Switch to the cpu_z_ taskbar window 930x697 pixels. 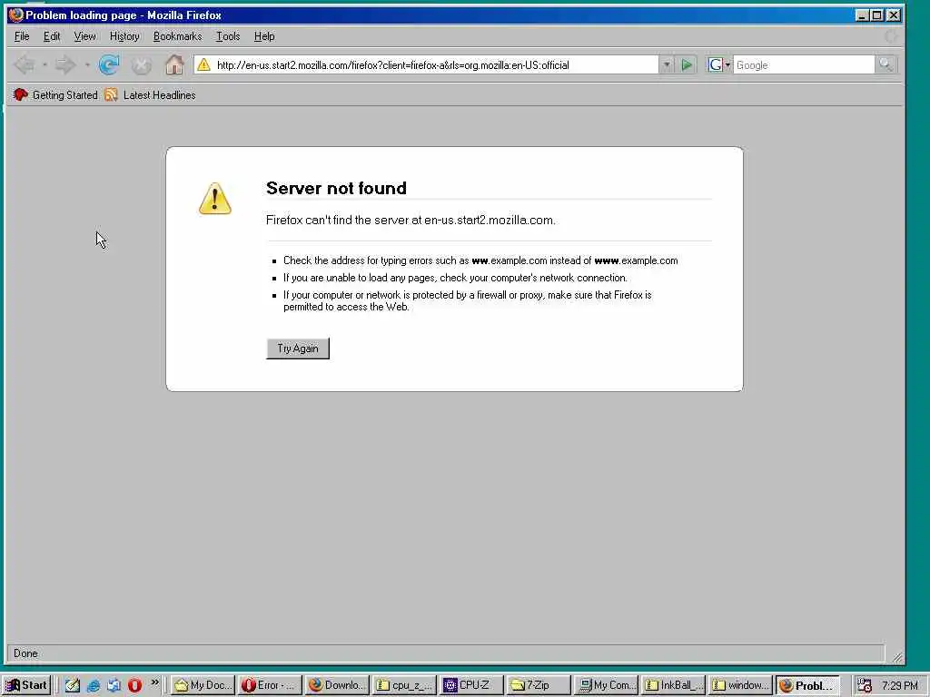click(x=404, y=685)
